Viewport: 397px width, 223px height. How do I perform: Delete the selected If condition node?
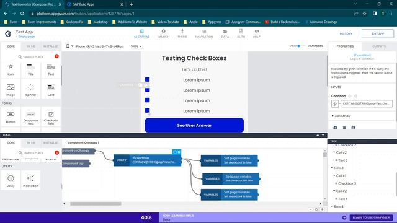179,152
